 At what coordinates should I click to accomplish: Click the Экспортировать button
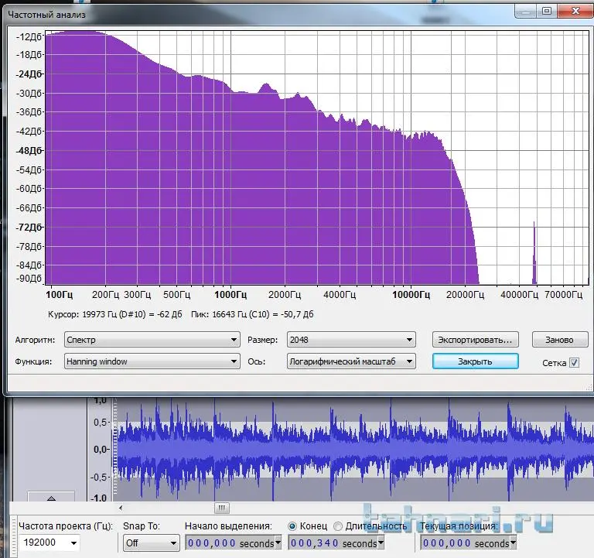coord(475,340)
